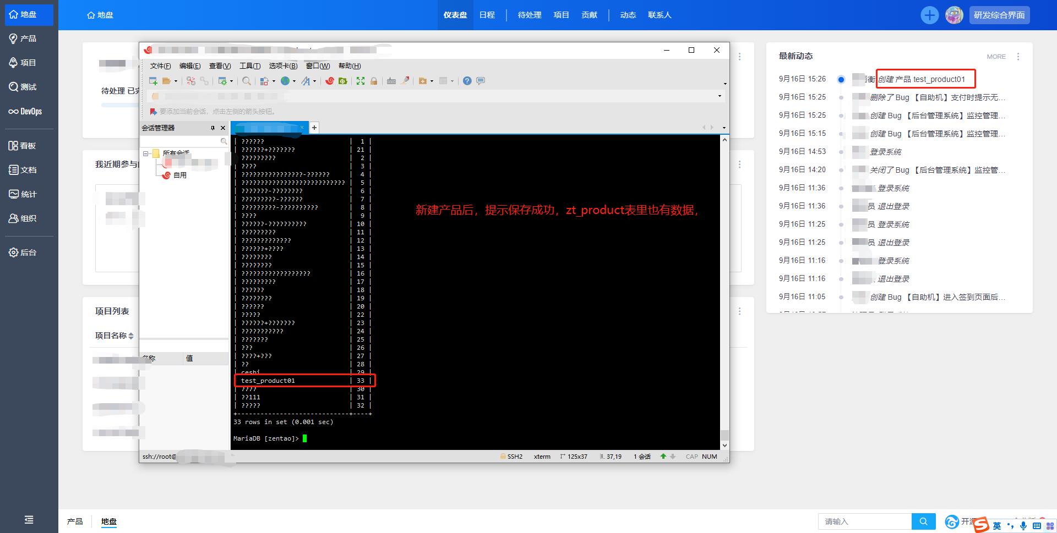The height and width of the screenshot is (533, 1057).
Task: Click the user avatar in the header
Action: [954, 15]
